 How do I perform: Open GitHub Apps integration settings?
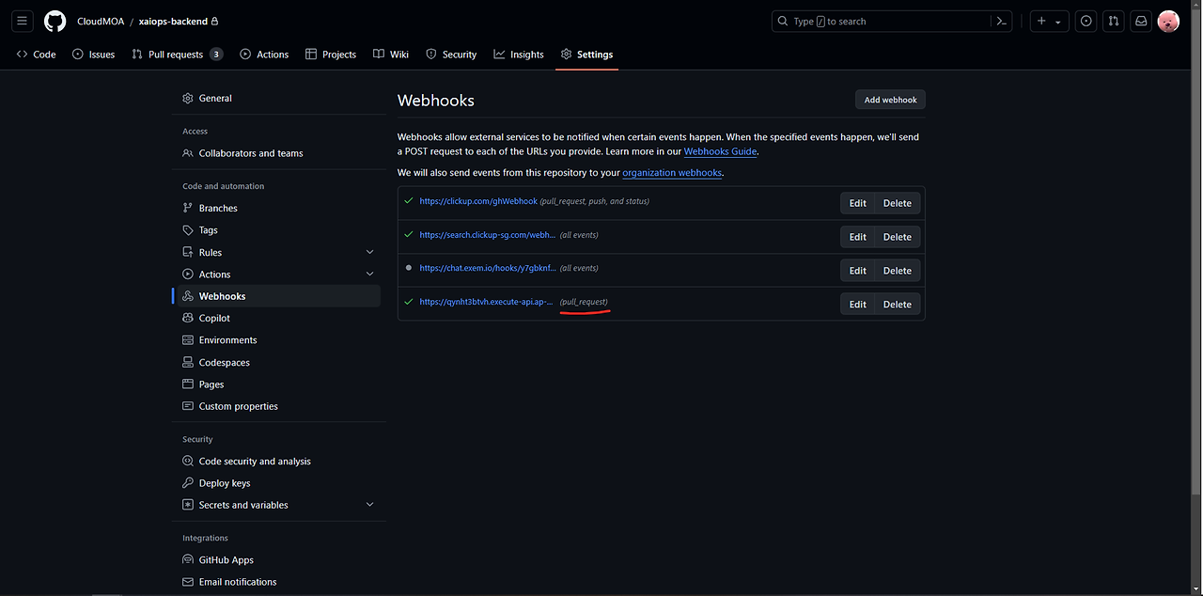coord(278,560)
